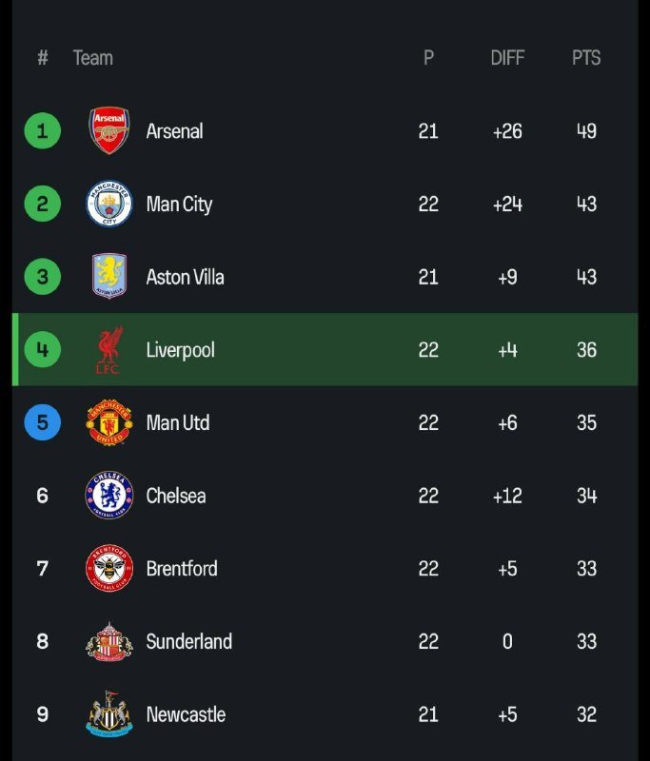The height and width of the screenshot is (761, 650).
Task: Click the Sunderland club crest
Action: point(109,642)
